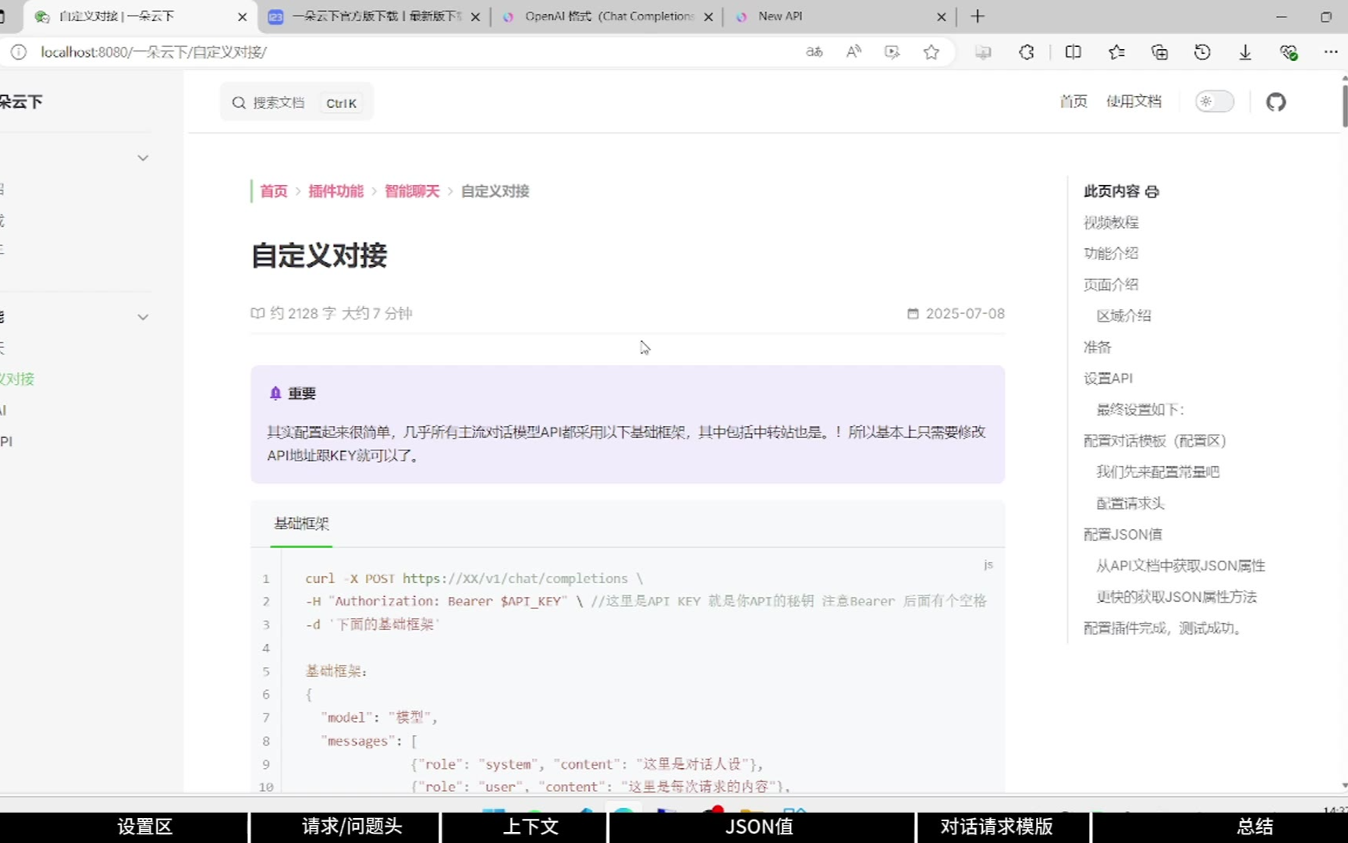Image resolution: width=1348 pixels, height=843 pixels.
Task: Jump to 页面介绍 in page outline
Action: coord(1111,285)
